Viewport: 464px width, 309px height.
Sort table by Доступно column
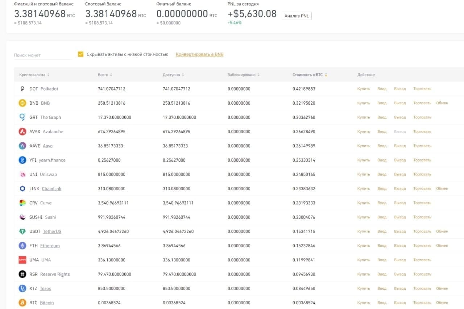[173, 75]
